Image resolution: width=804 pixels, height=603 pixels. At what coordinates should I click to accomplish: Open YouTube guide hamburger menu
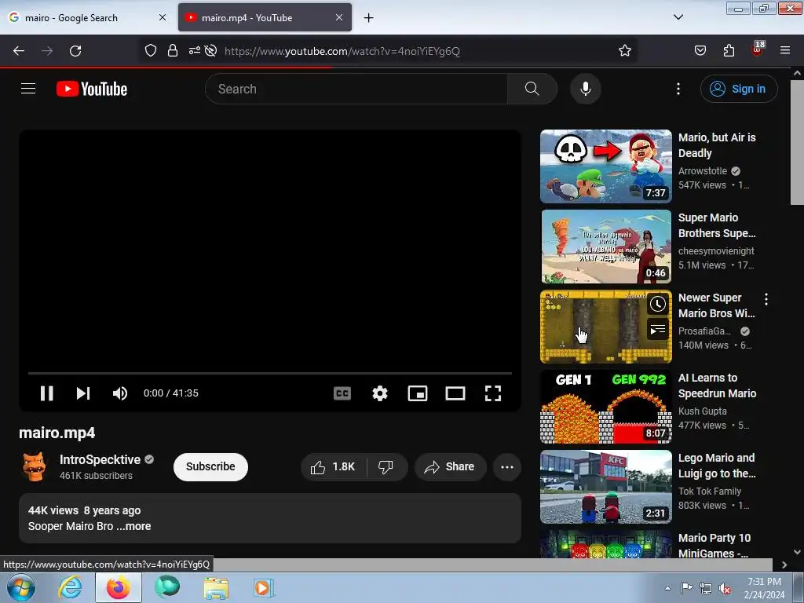click(28, 89)
